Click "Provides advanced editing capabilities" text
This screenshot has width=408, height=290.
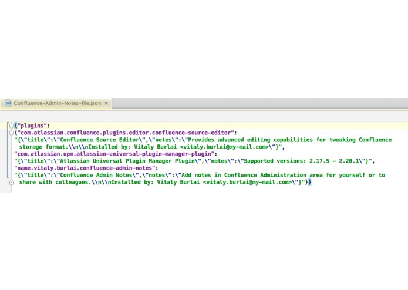[x=250, y=140]
